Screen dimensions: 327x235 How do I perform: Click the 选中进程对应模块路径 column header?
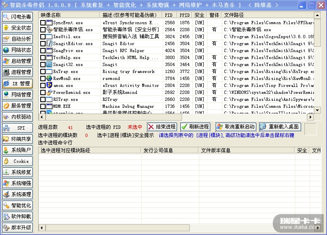(90, 150)
